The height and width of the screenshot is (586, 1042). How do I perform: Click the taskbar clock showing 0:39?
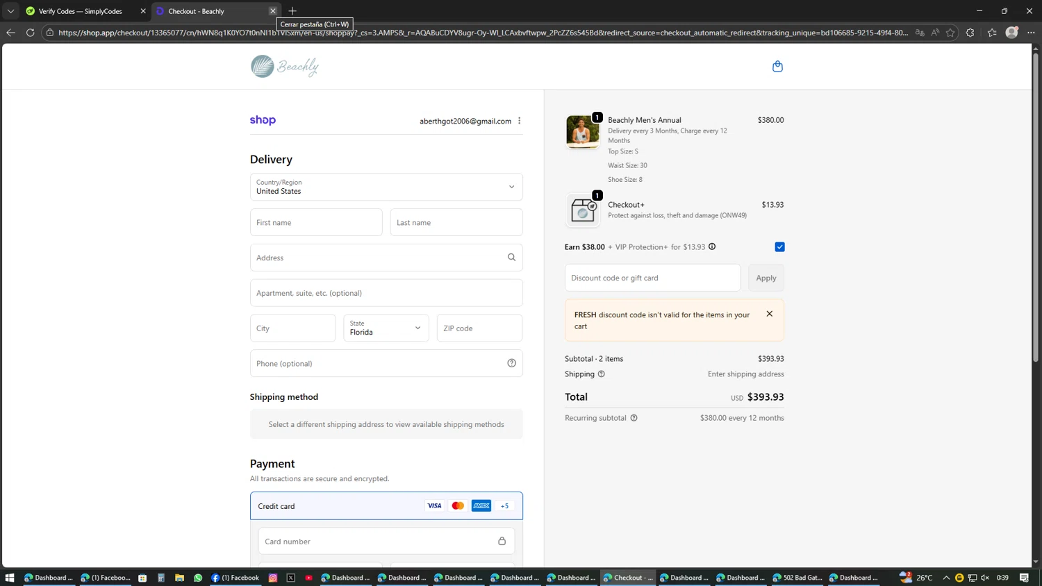point(1002,578)
